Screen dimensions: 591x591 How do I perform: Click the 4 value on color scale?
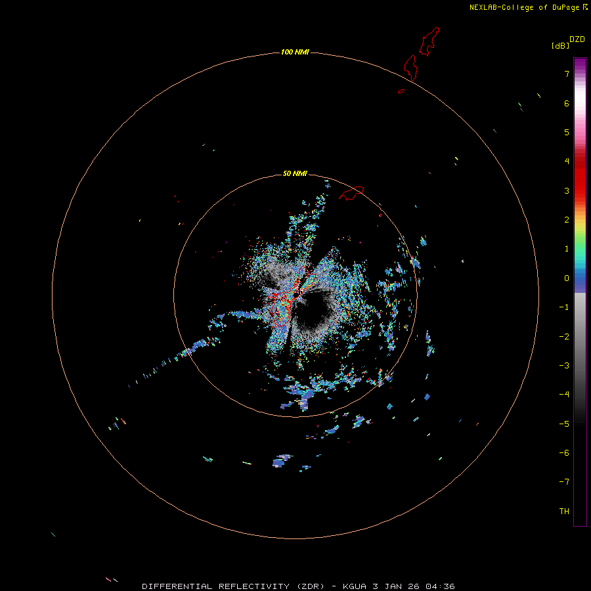coord(567,162)
